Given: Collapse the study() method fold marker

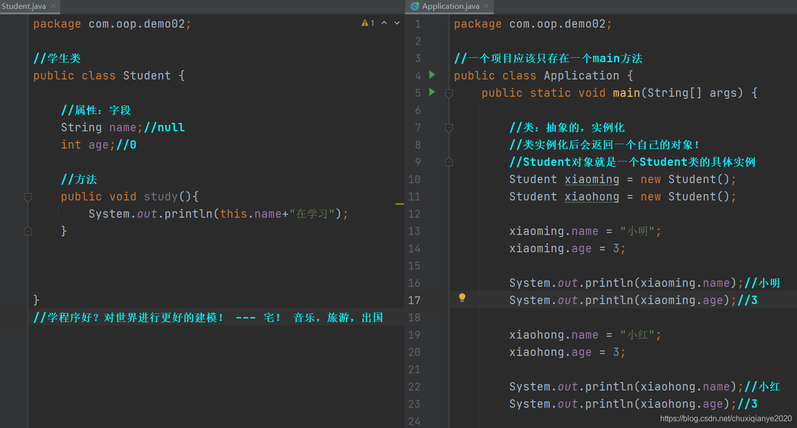Looking at the screenshot, I should [28, 197].
